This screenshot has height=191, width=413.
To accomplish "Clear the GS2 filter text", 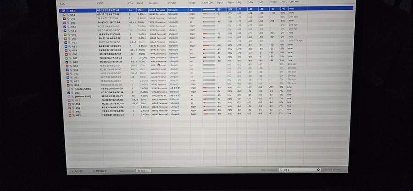I will pyautogui.click(x=318, y=169).
